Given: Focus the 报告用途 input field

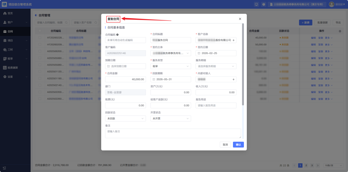Looking at the screenshot, I should coord(216,105).
